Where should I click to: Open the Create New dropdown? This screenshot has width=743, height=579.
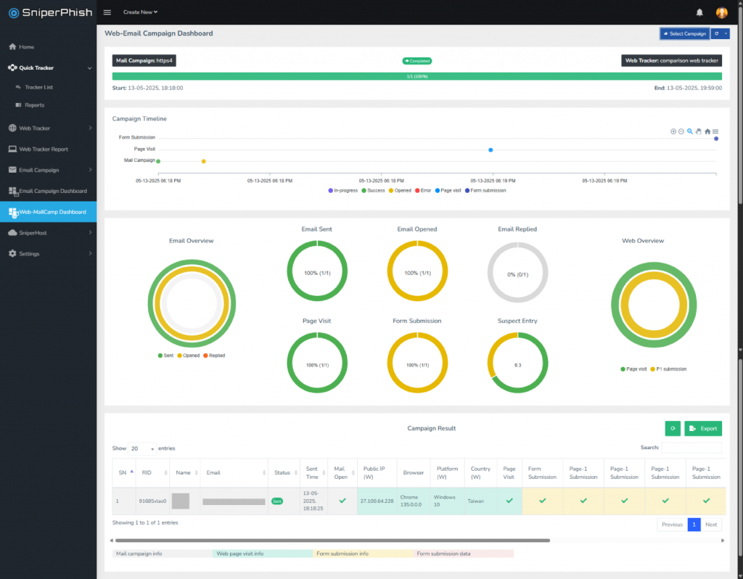(140, 12)
